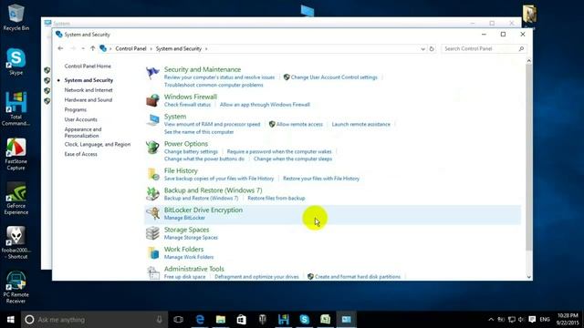Image resolution: width=584 pixels, height=328 pixels.
Task: Go back with the back arrow
Action: 60,48
